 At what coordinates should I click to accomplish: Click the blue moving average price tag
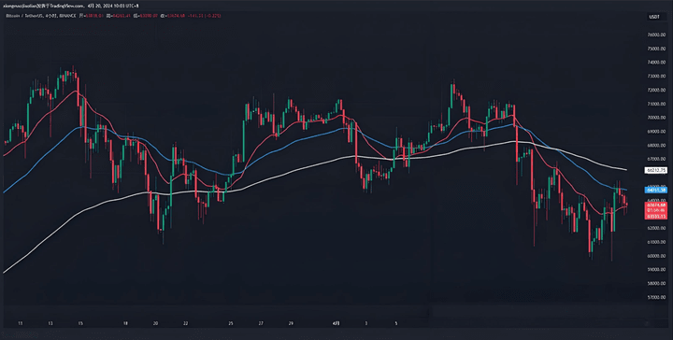pos(656,190)
